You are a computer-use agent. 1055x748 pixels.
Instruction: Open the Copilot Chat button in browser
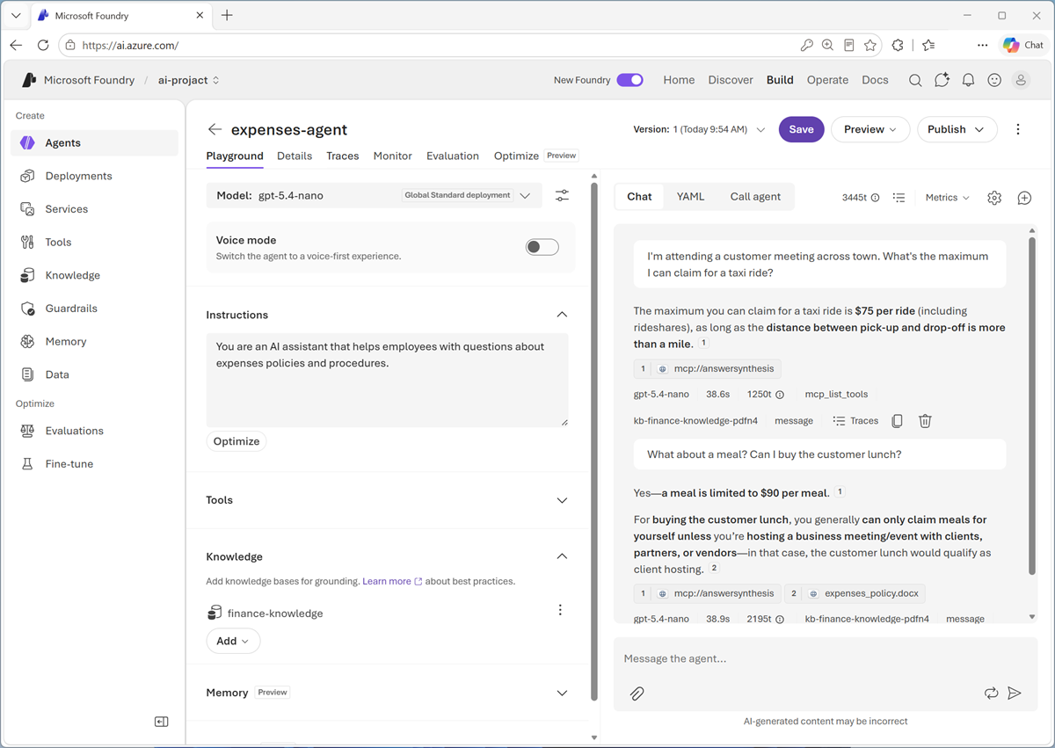coord(1023,45)
